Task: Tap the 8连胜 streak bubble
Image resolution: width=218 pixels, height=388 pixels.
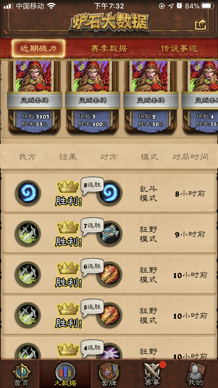Action: [x=92, y=185]
